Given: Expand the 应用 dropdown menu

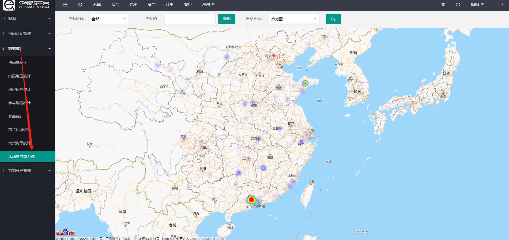Looking at the screenshot, I should coord(208,5).
